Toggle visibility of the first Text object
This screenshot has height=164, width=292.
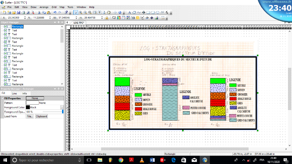coord(5,31)
